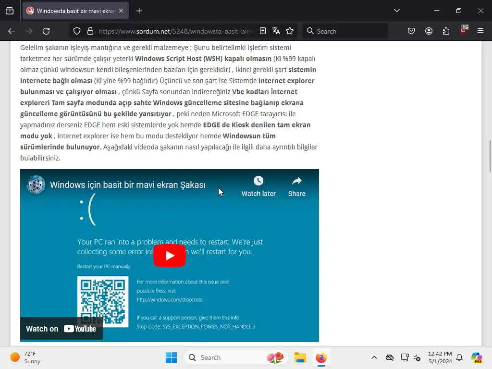Click Watch on YouTube button
The height and width of the screenshot is (369, 492).
tap(61, 329)
